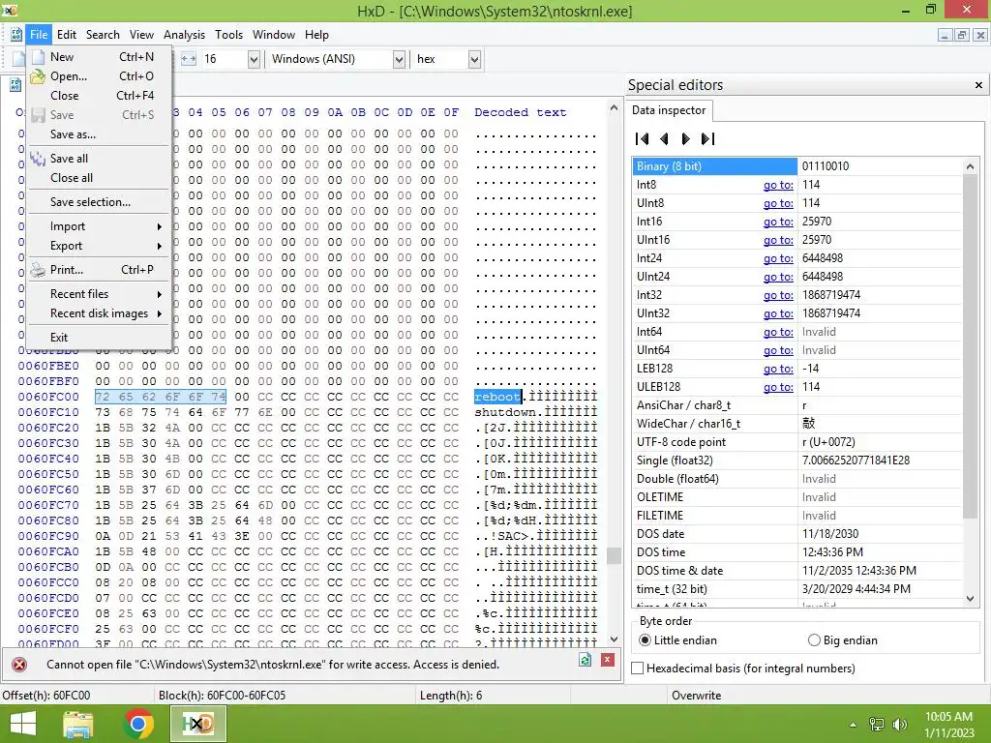Click hex byte 73 at row 0060FC10
This screenshot has height=743, width=991.
pos(103,412)
